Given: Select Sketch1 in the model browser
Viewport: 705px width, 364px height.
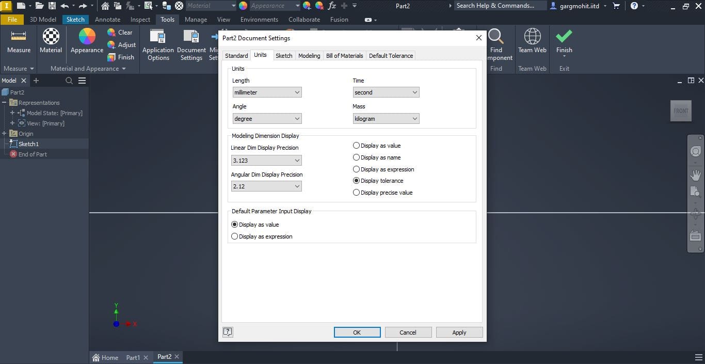Looking at the screenshot, I should tap(28, 144).
